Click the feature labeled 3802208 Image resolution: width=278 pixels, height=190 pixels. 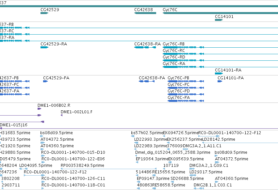10,179
